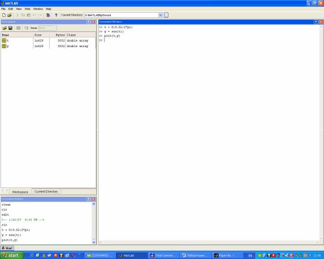Undock the Workspace panel
The width and height of the screenshot is (324, 259).
[88, 22]
